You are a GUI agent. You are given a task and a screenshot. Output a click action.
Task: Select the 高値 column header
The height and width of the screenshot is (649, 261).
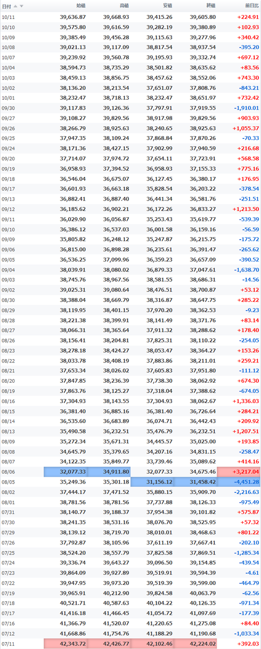click(x=124, y=6)
